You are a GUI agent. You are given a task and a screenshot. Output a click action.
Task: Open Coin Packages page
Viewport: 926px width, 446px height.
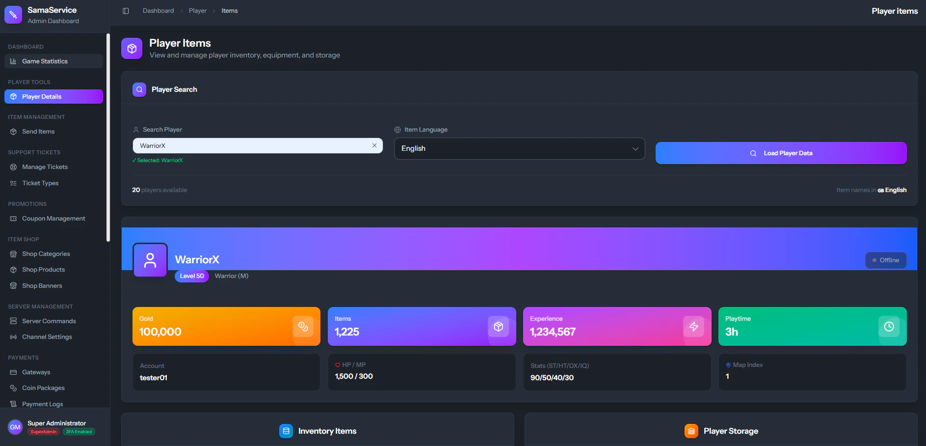coord(53,388)
